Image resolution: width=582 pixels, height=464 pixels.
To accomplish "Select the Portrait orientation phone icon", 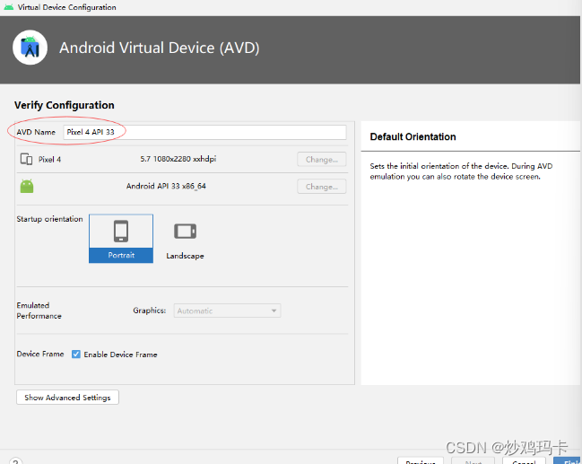I will 121,231.
